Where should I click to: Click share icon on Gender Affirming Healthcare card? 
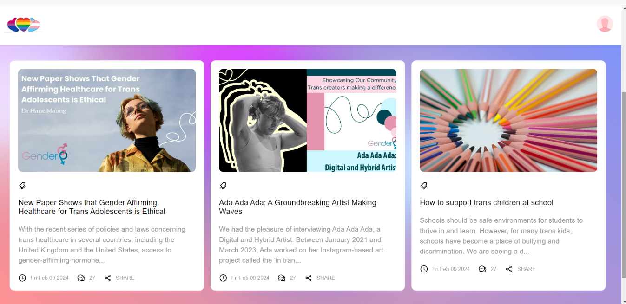108,278
